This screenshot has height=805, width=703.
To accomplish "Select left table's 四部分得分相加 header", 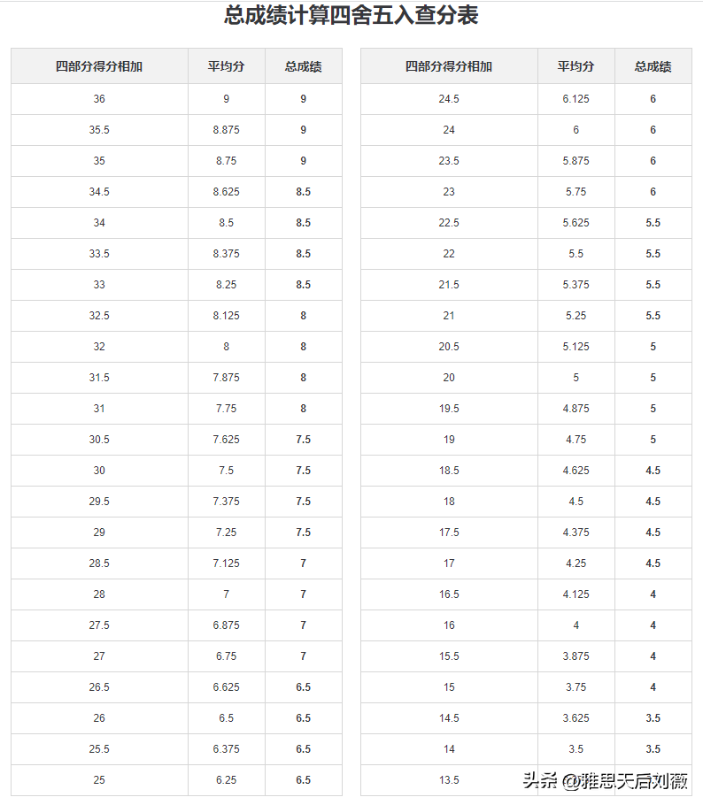I will [99, 66].
